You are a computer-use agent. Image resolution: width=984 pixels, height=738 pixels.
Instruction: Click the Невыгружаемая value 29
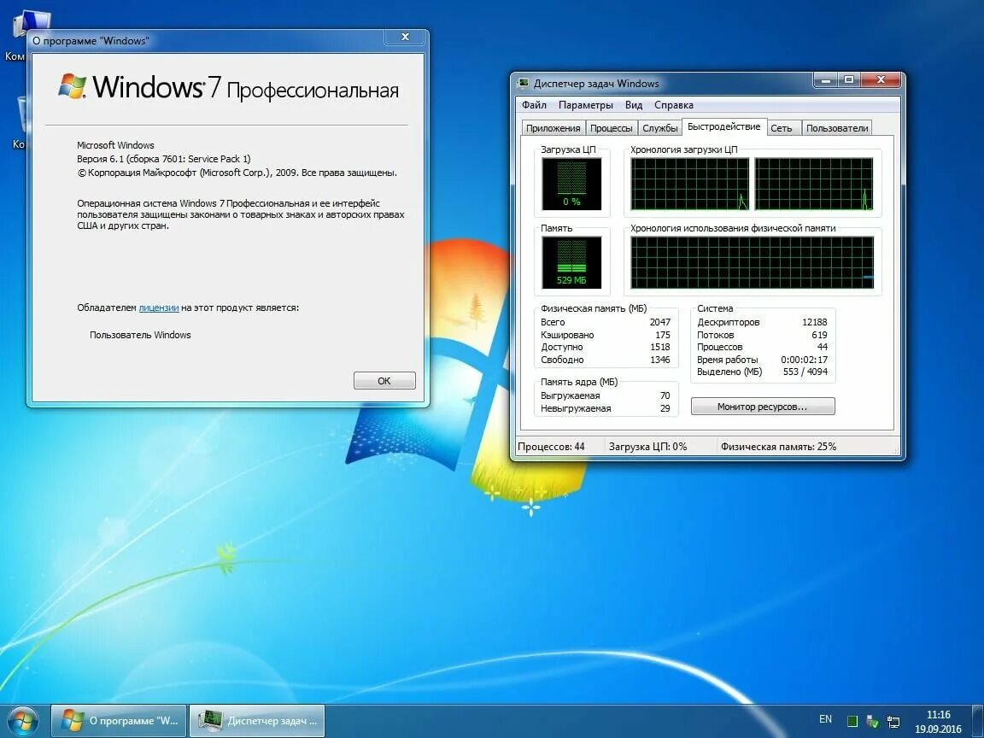(665, 408)
